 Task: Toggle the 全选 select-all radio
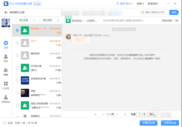pos(5,123)
